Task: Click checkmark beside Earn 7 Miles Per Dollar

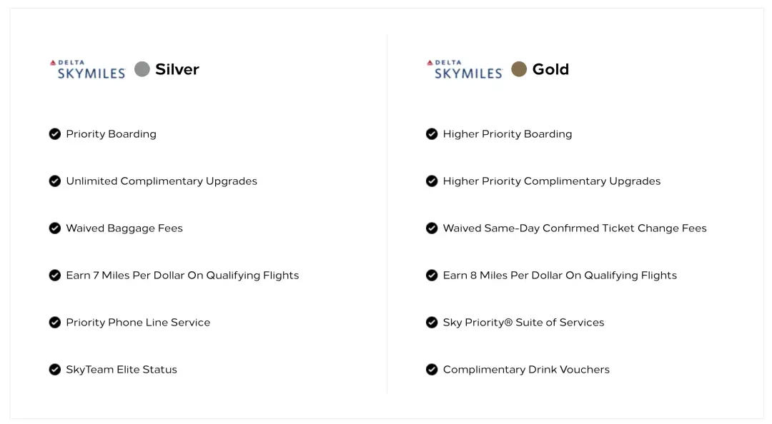Action: (x=55, y=276)
